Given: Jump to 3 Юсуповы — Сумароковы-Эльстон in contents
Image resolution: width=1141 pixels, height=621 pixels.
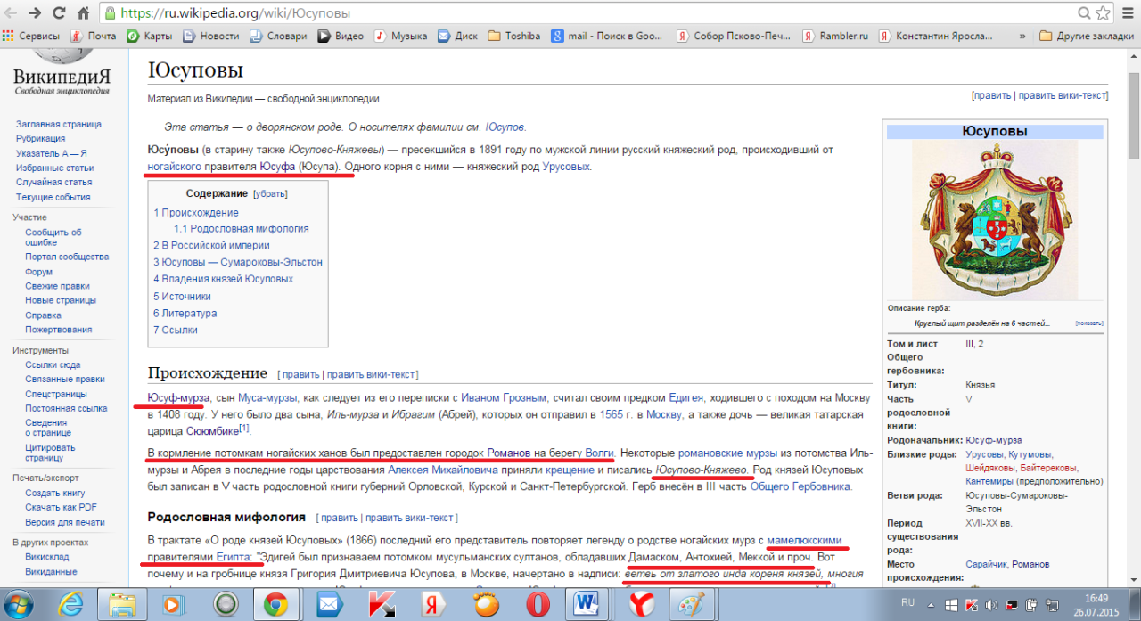Looking at the screenshot, I should coord(238,262).
